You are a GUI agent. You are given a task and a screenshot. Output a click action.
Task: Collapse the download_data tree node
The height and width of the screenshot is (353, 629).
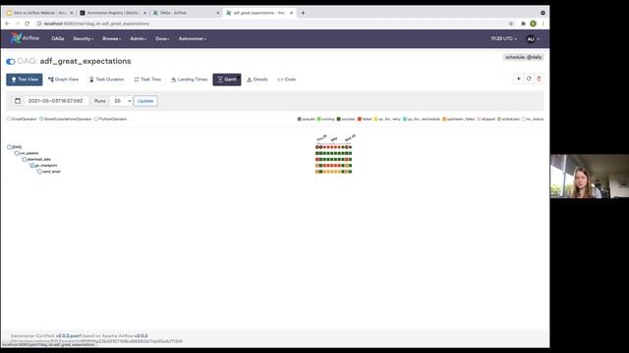click(x=25, y=159)
